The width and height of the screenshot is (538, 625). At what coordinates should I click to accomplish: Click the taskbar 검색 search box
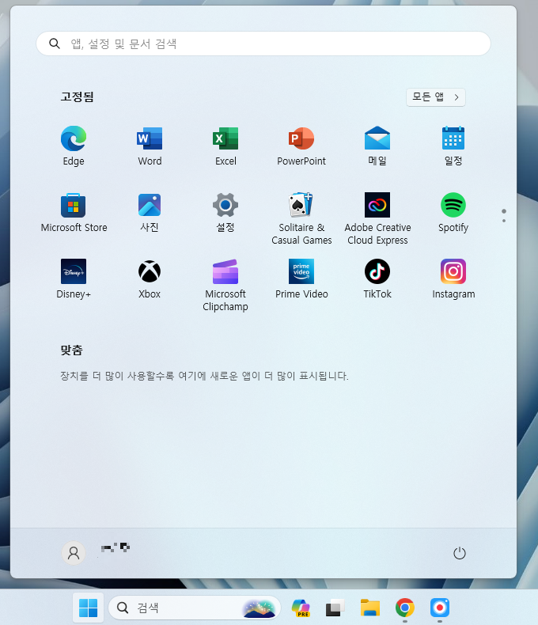click(x=195, y=608)
